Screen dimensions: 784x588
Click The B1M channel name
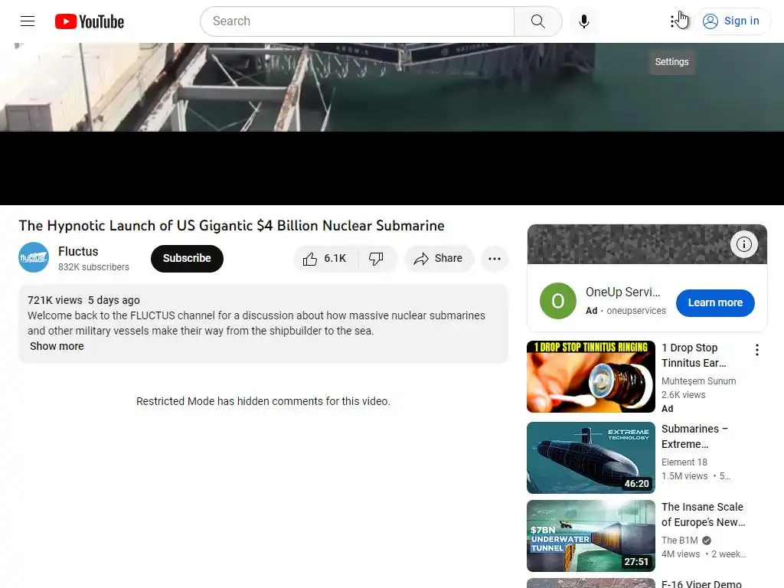(680, 540)
